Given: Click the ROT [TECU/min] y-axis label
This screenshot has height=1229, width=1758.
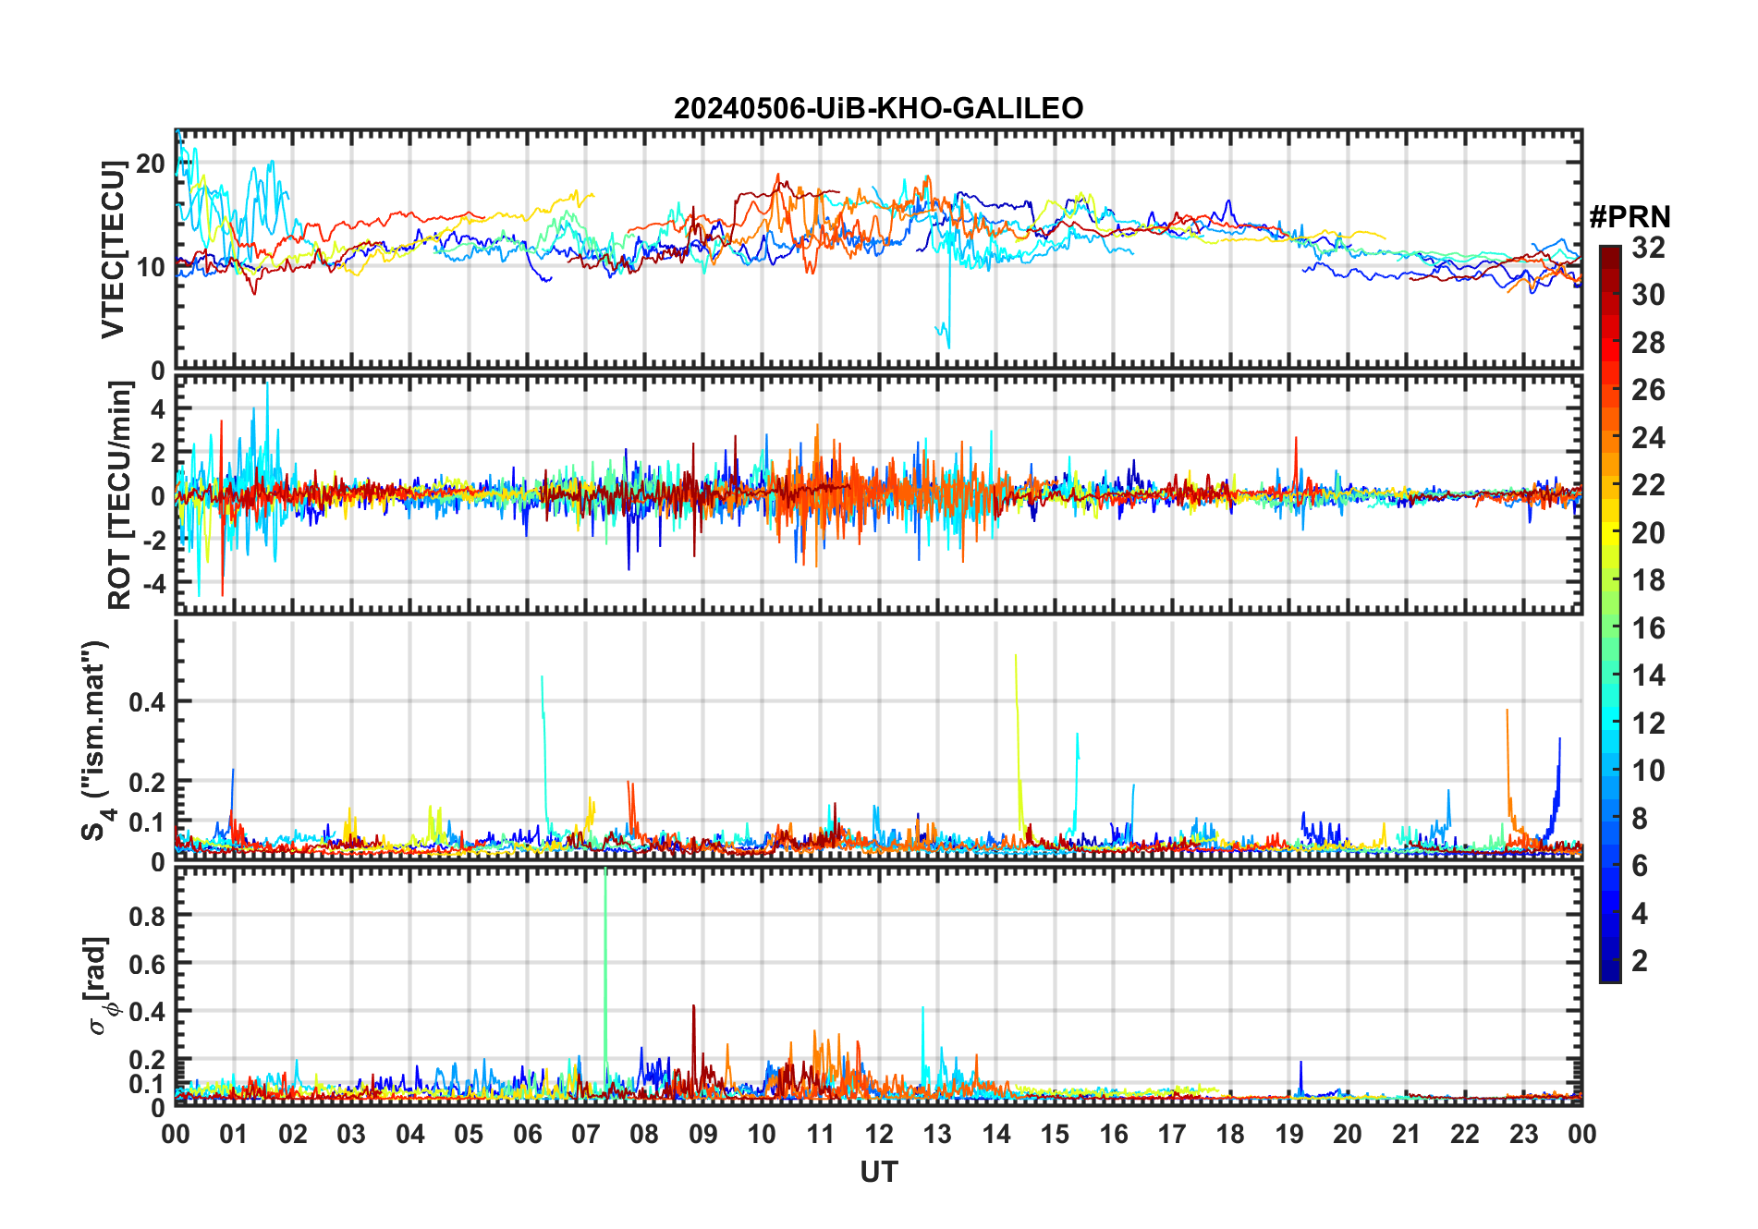Looking at the screenshot, I should point(120,495).
